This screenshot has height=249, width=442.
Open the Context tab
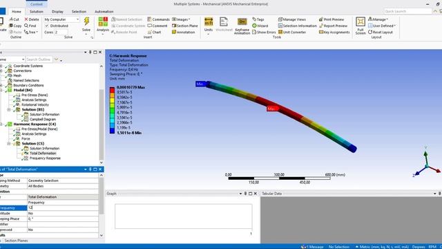37,4
